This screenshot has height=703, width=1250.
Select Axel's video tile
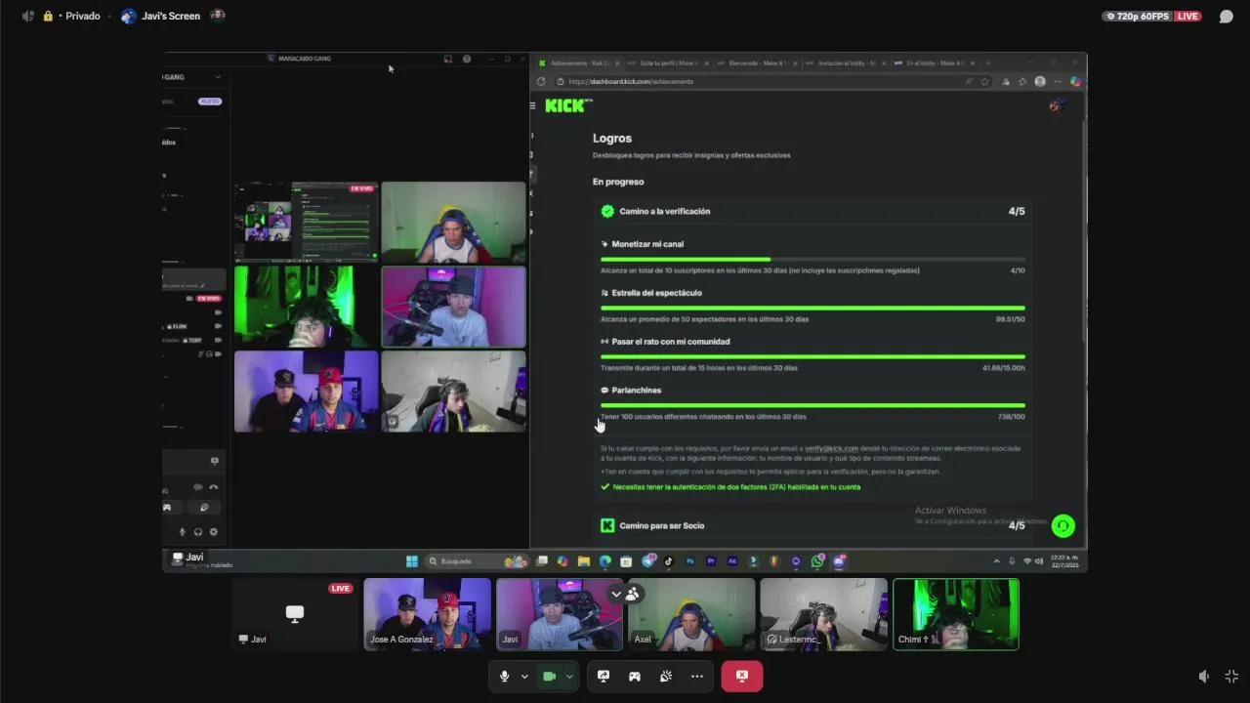click(691, 614)
